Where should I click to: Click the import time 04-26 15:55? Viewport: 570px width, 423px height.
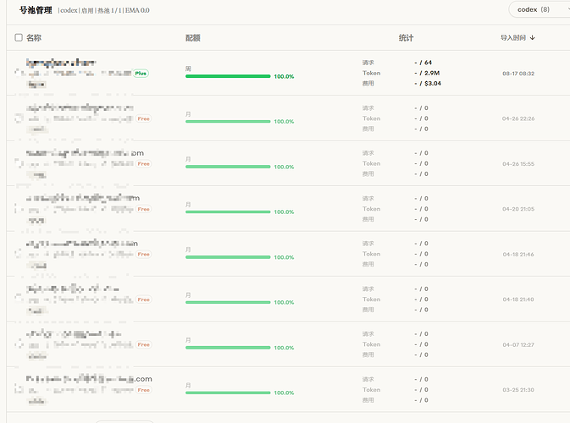coord(518,164)
